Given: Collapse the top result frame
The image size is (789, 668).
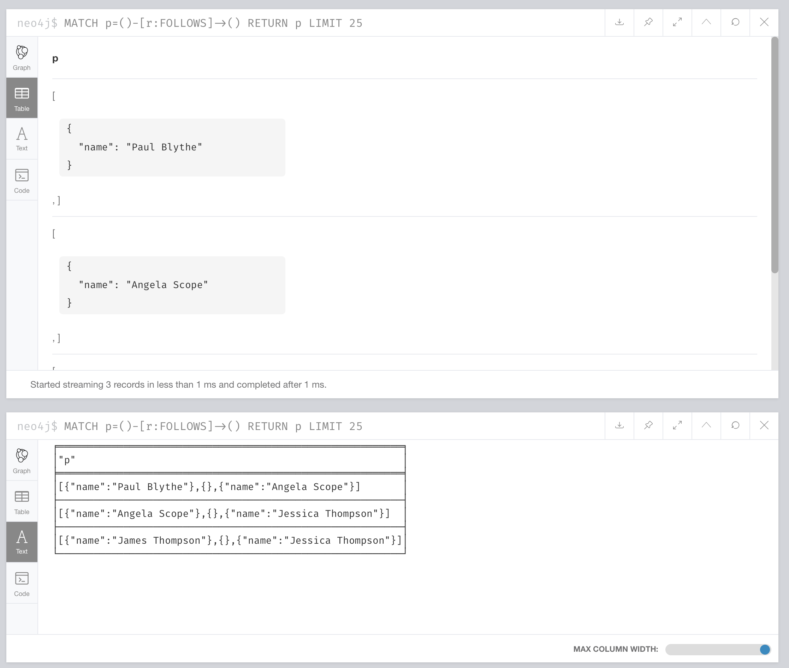Looking at the screenshot, I should pos(706,22).
